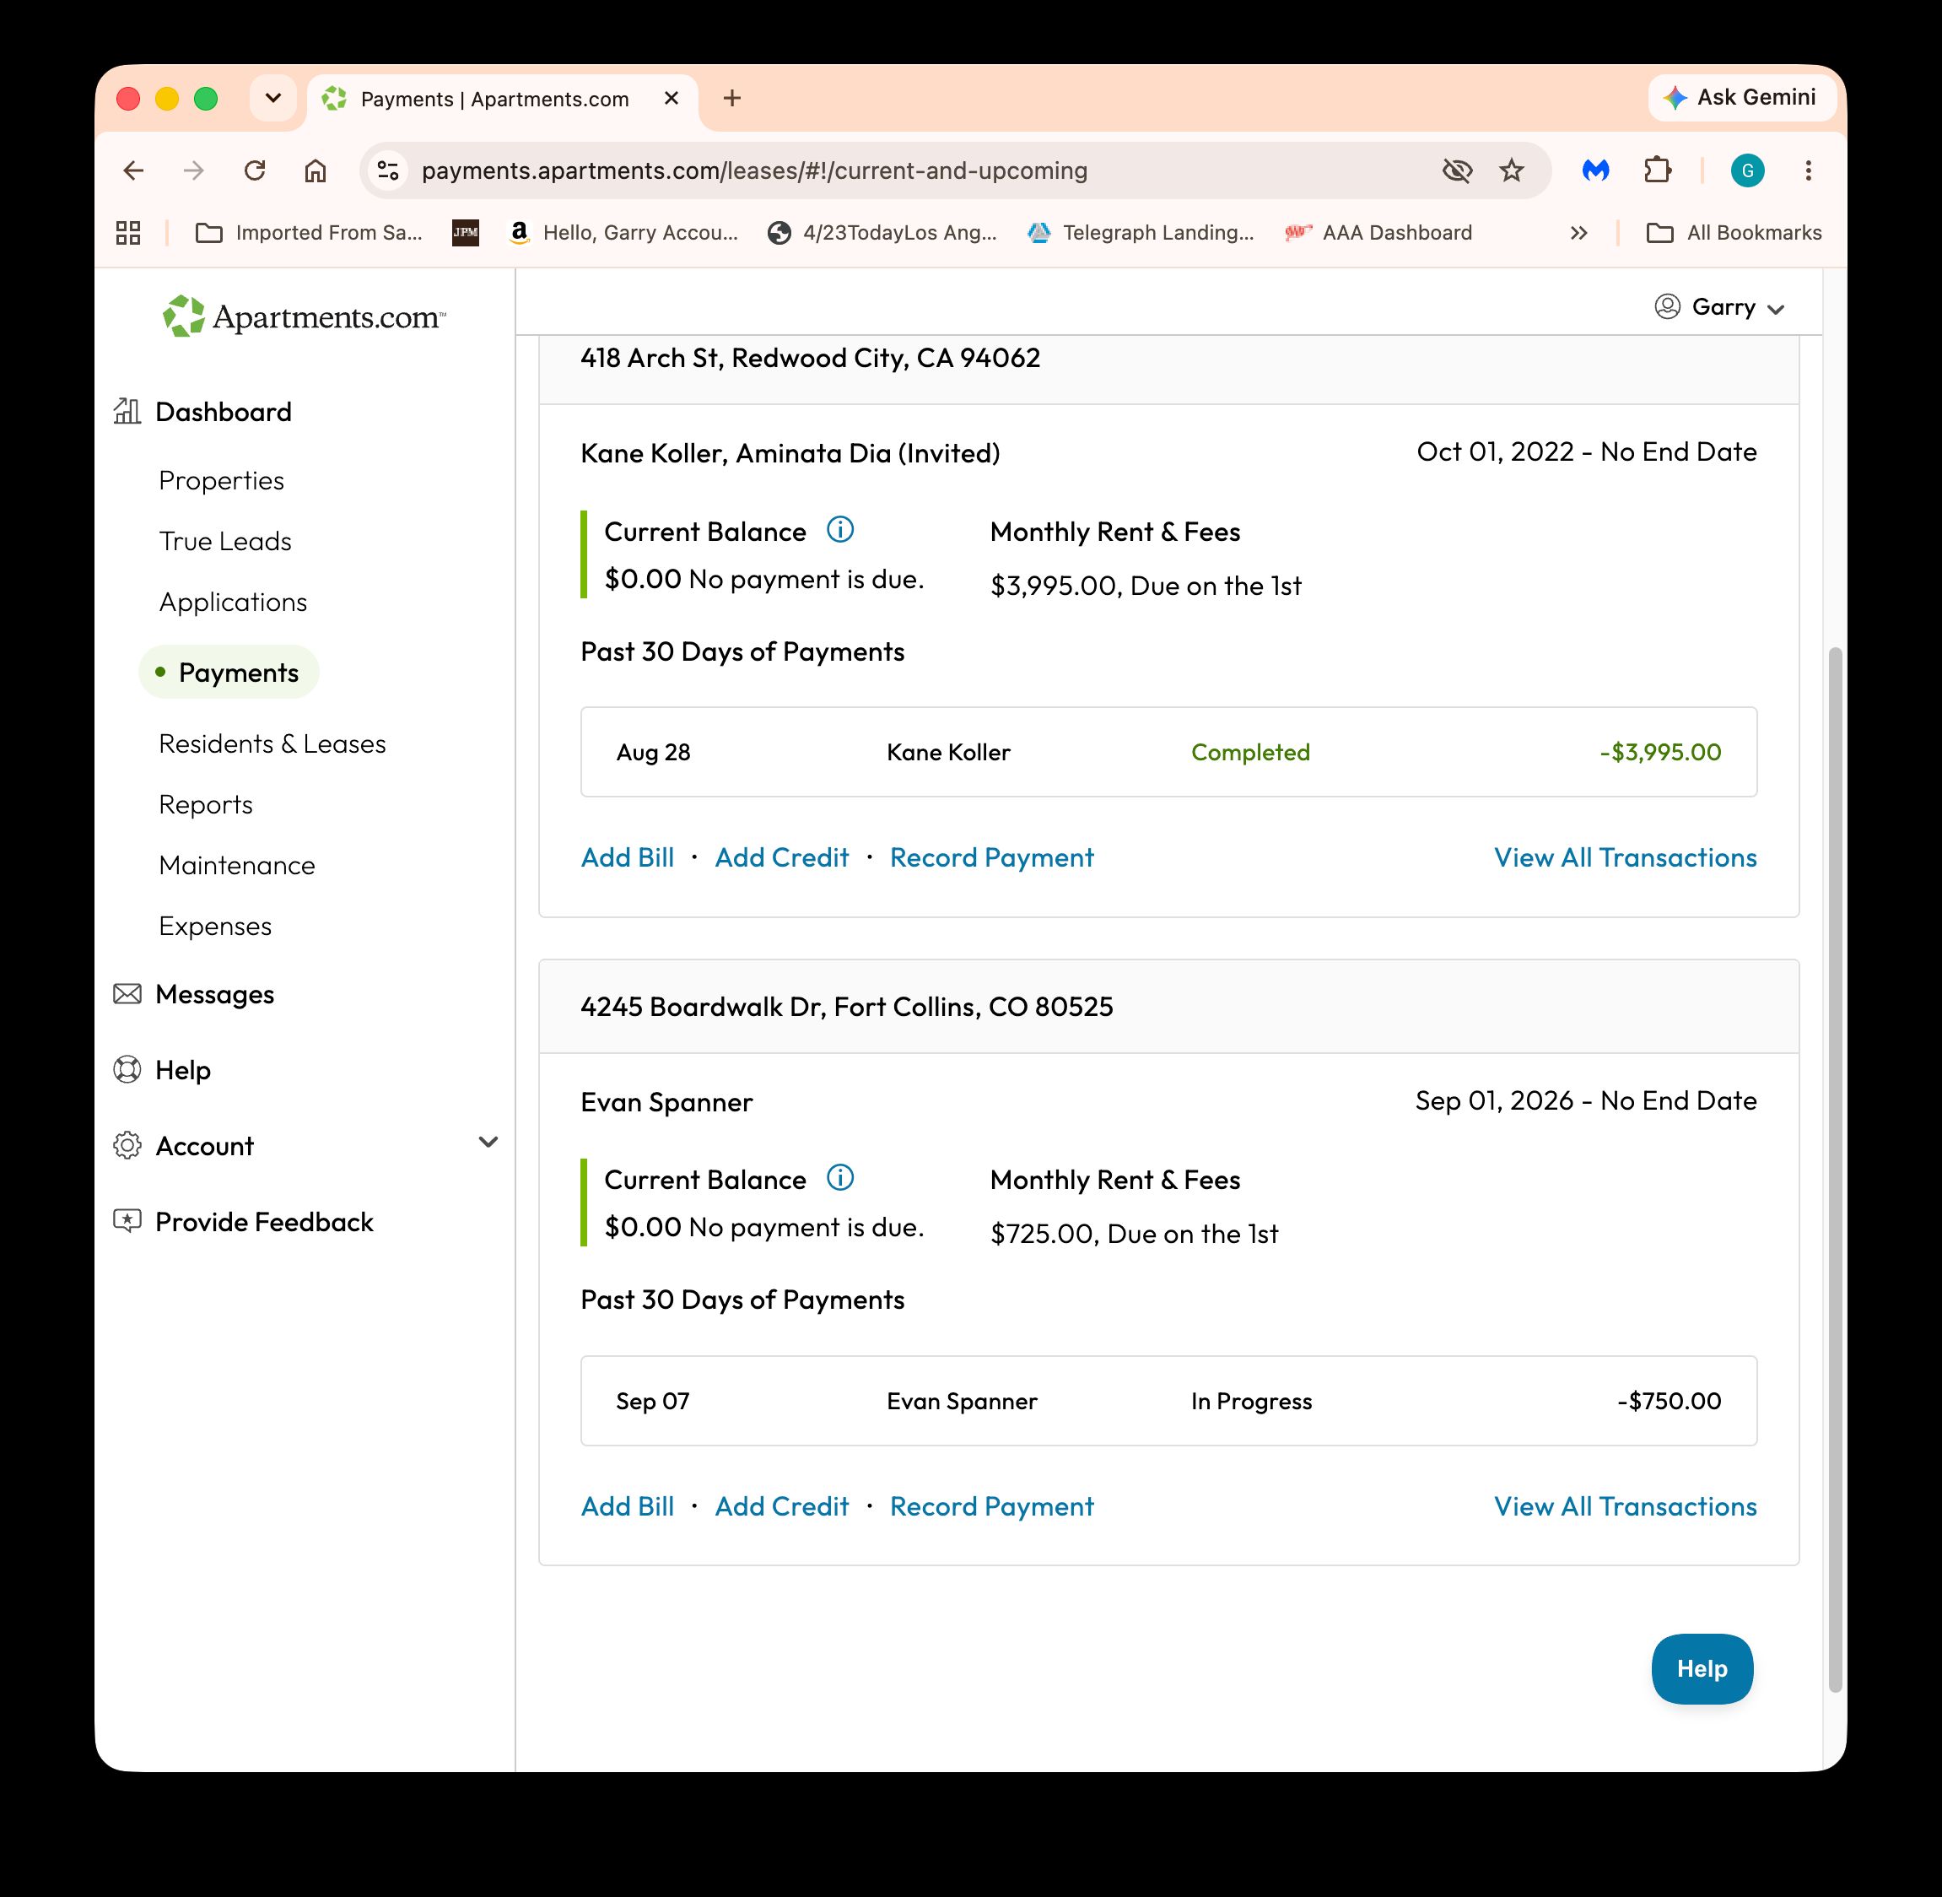1942x1897 pixels.
Task: Open the apps grid in bookmarks bar
Action: 128,232
